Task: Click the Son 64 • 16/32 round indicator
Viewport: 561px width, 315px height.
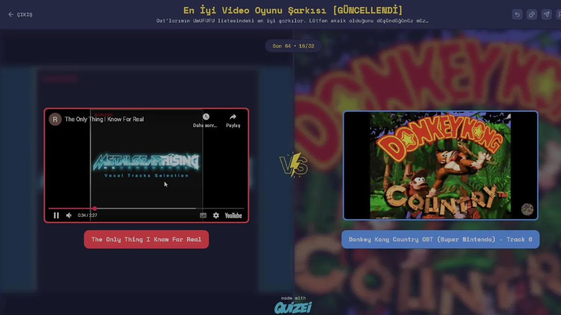Action: (293, 46)
